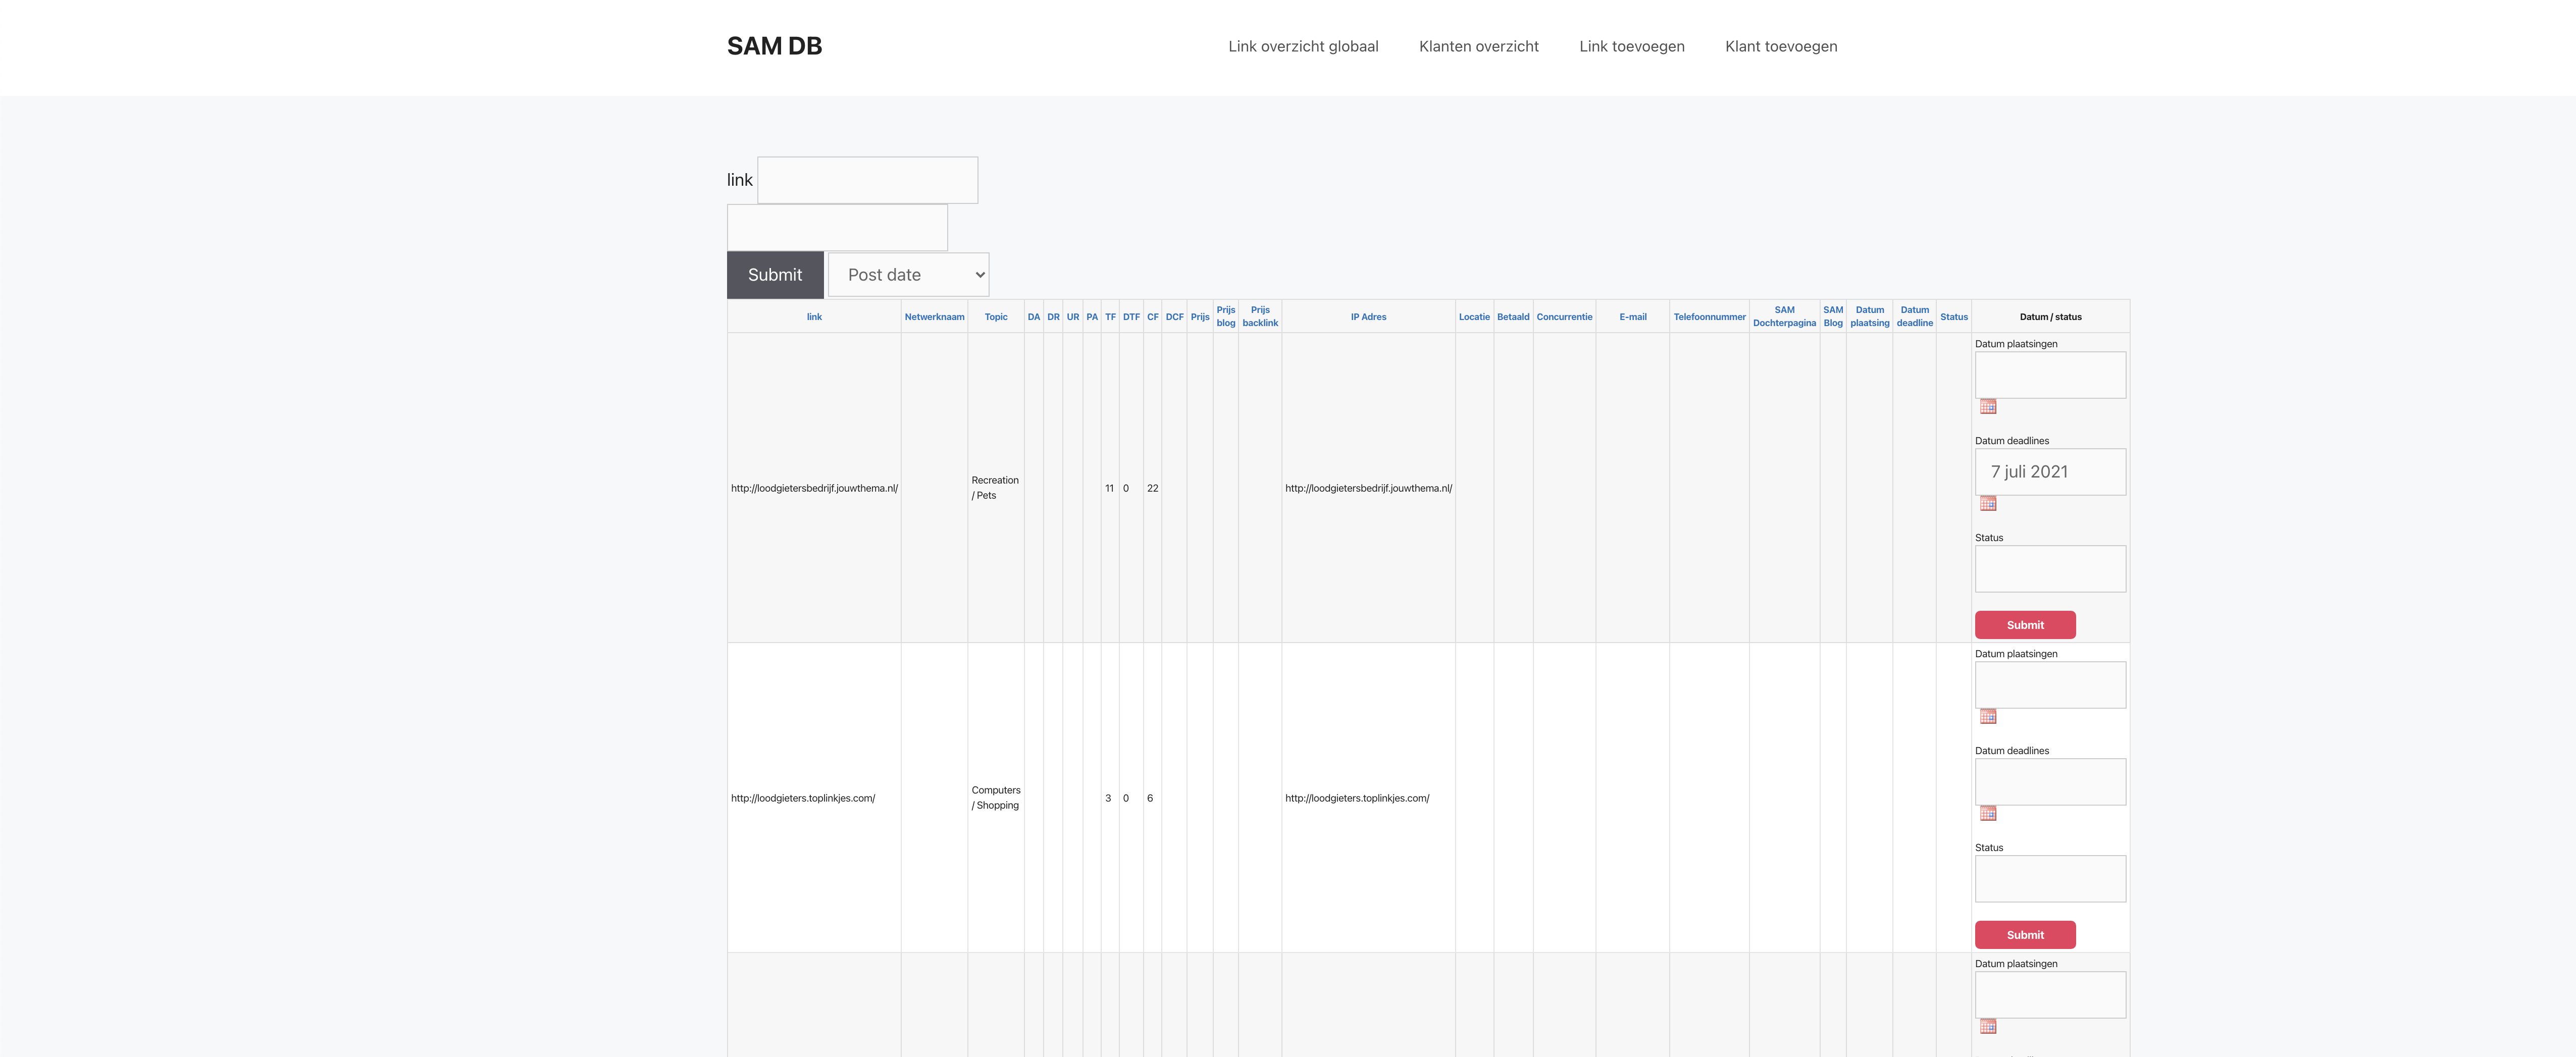Open Klant toevoegen page
Screen dimensions: 2576x1057
click(1781, 47)
